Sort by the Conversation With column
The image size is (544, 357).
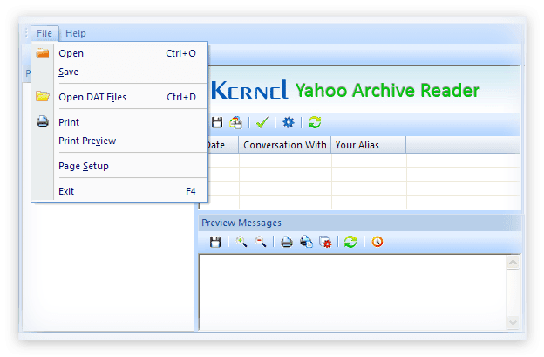[x=285, y=145]
